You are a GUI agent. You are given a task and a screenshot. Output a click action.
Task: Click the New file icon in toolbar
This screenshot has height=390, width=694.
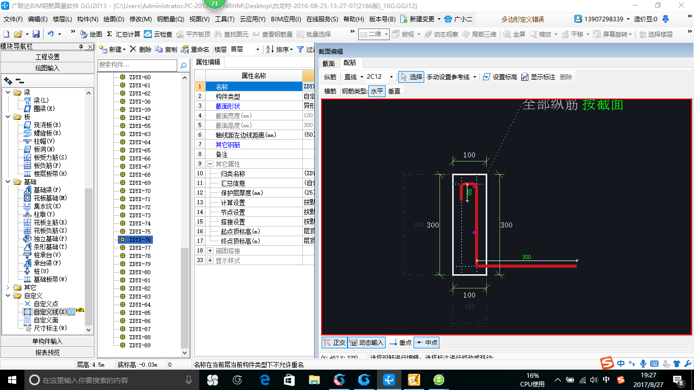tap(6, 34)
